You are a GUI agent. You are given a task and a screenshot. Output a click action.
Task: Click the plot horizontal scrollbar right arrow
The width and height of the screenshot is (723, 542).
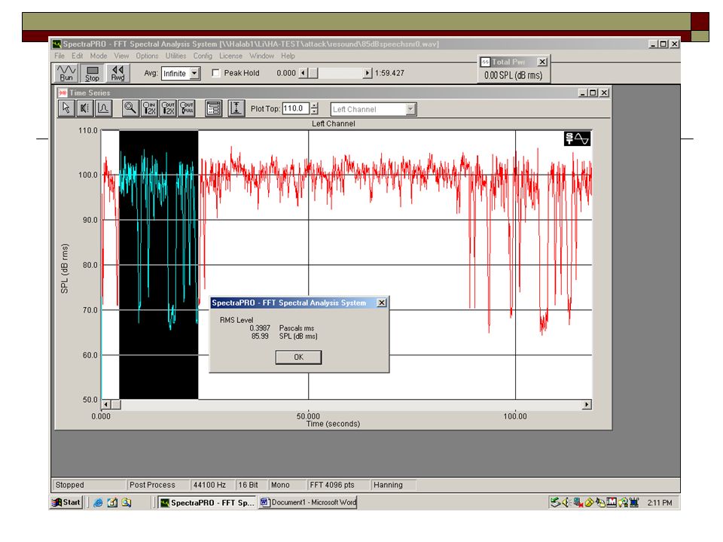tap(587, 405)
